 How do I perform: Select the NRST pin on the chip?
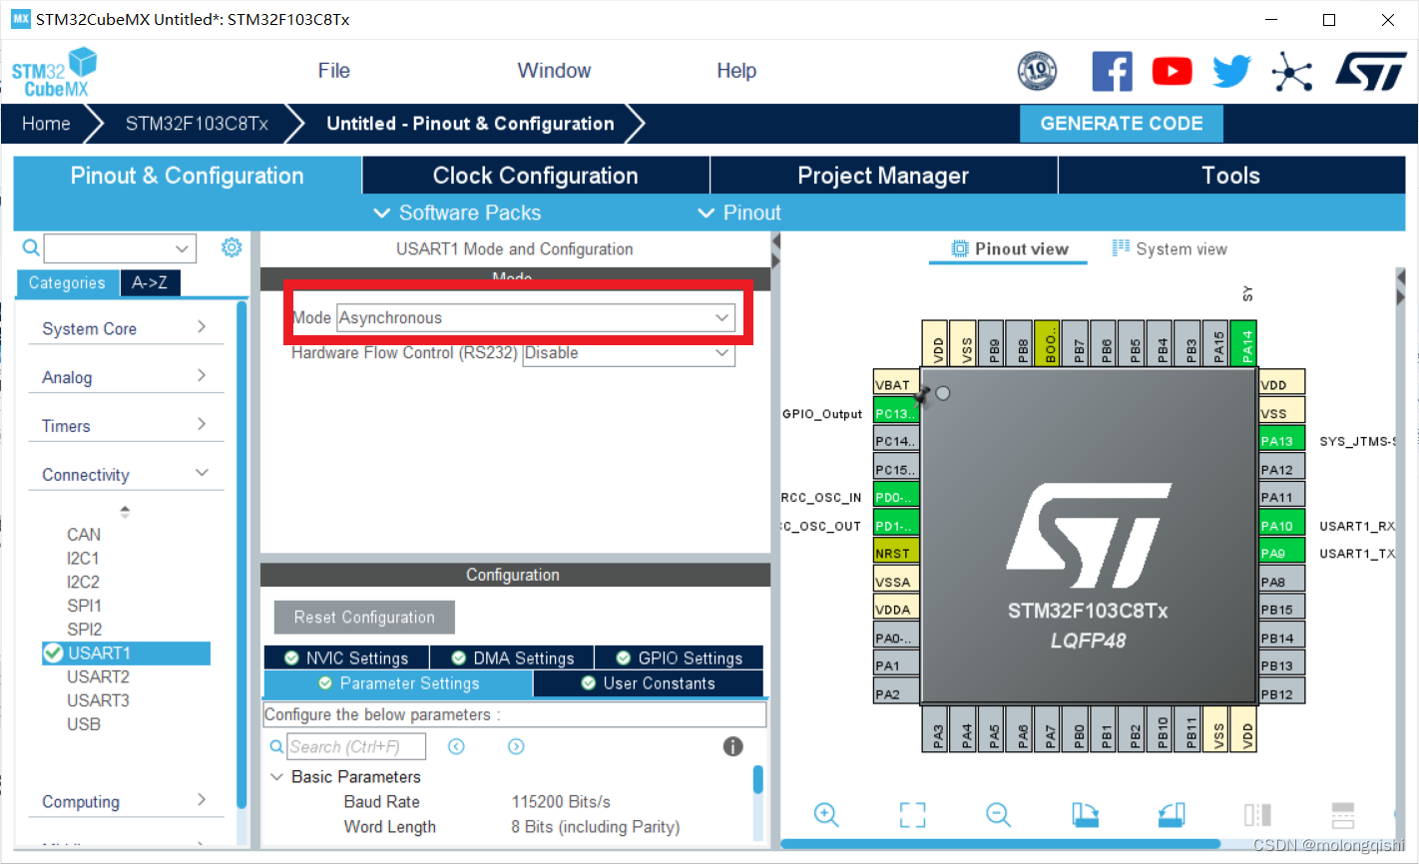(896, 553)
